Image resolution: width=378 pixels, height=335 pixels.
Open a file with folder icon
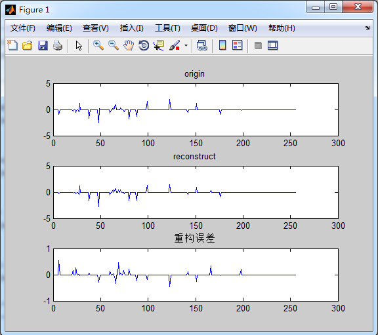(28, 45)
